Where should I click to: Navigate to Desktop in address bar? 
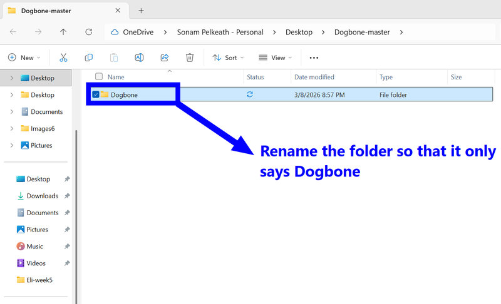click(299, 33)
